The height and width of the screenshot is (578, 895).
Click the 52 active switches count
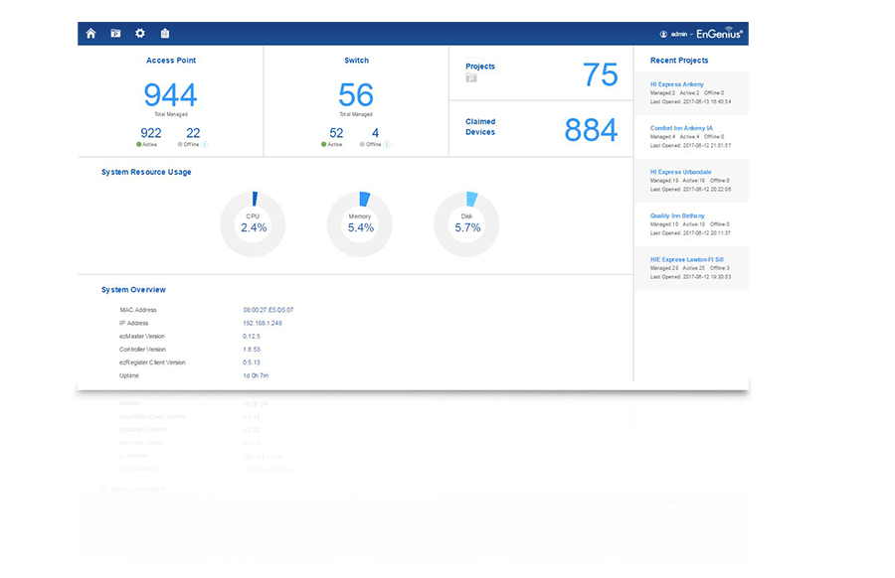[x=336, y=133]
